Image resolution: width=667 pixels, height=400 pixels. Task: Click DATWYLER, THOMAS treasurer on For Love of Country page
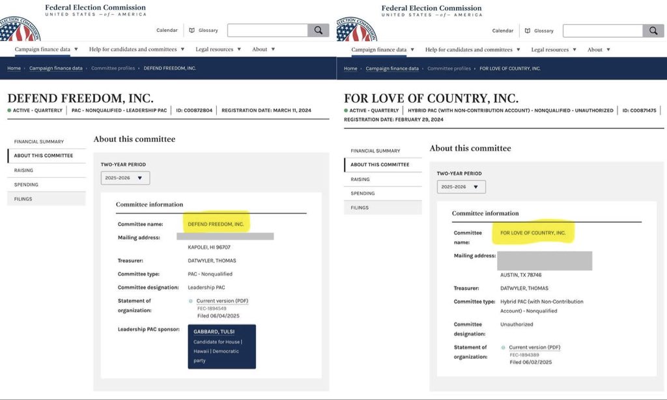(x=524, y=288)
